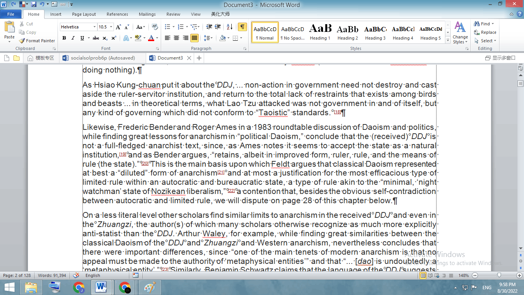524x295 pixels.
Task: Open the References ribbon tab
Action: click(117, 14)
